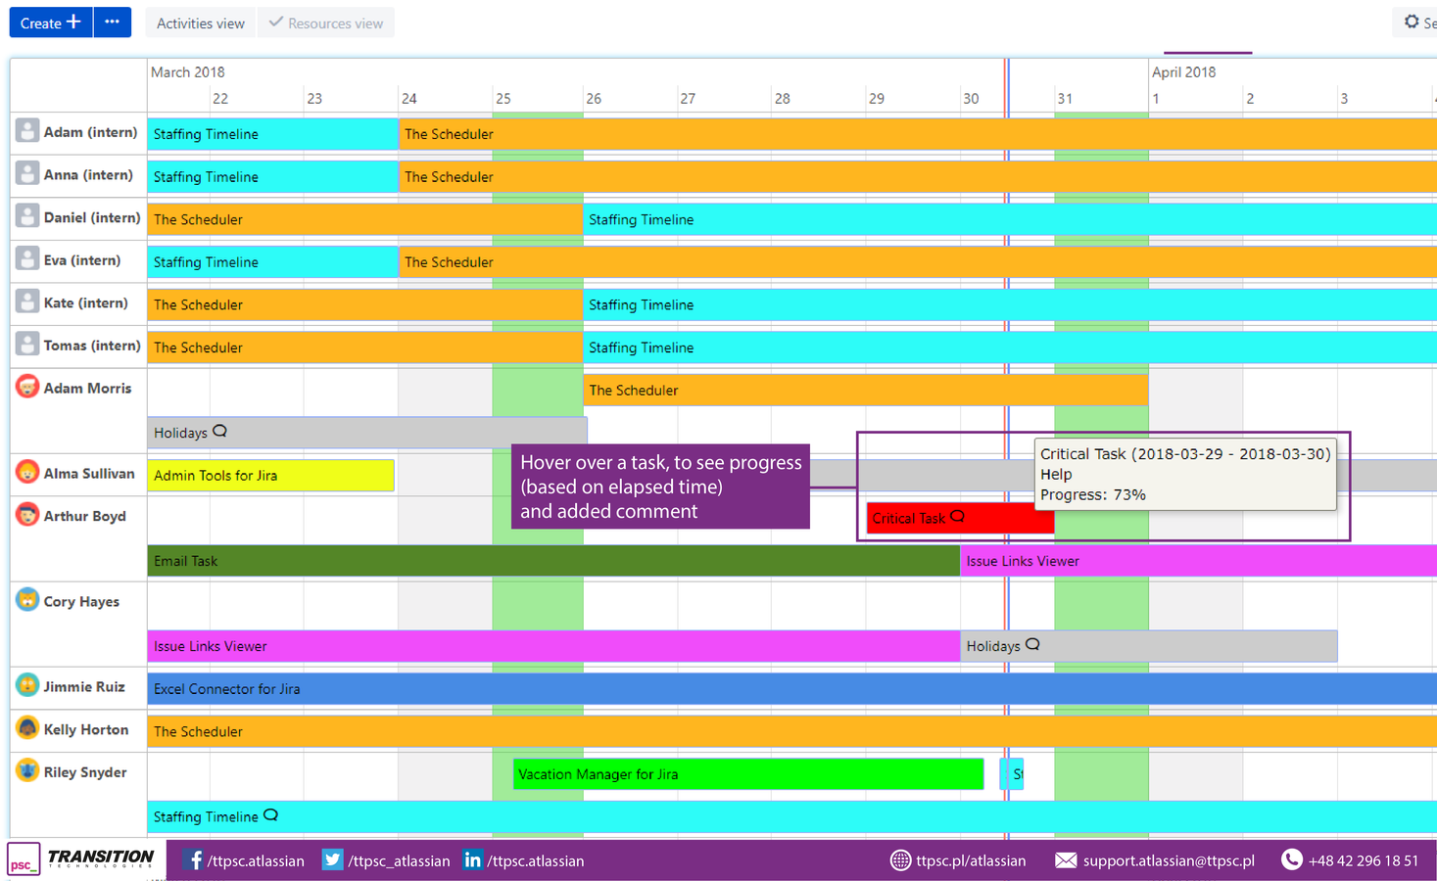Select Admin Tools for Jira task
This screenshot has height=881, width=1437.
pos(270,475)
